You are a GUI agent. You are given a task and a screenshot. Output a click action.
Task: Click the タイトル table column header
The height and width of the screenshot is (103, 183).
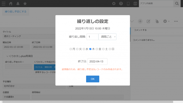[x=39, y=67]
